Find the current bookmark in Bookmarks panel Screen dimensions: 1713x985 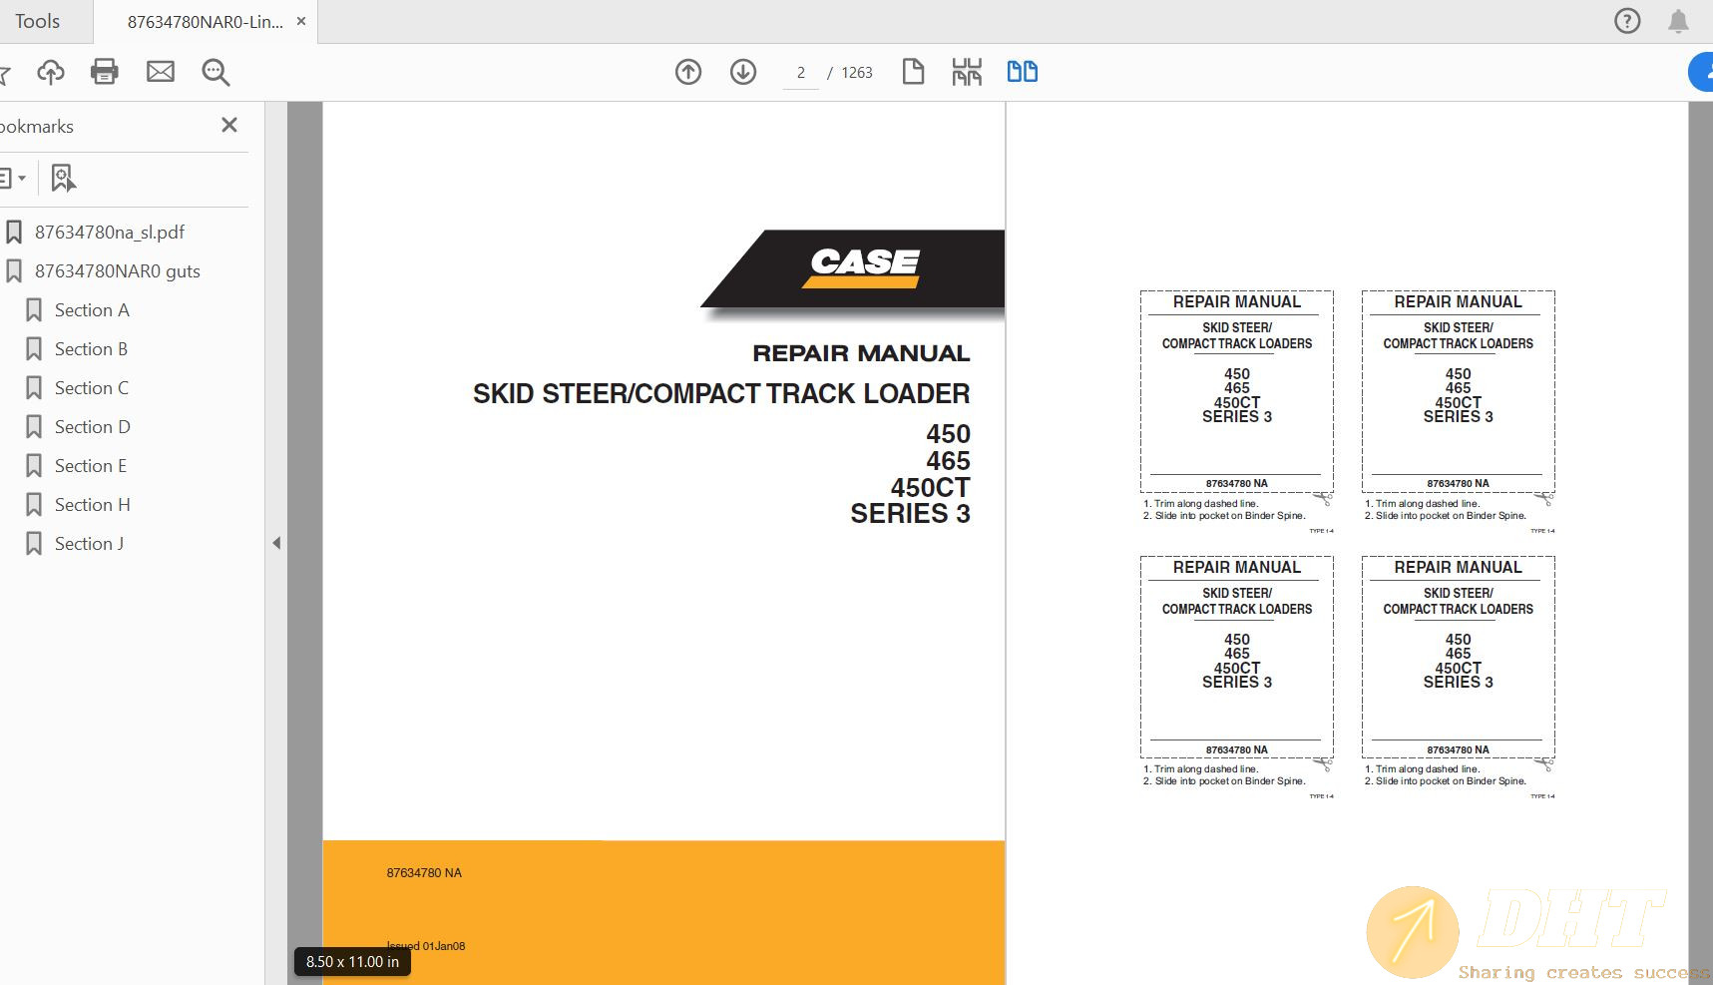pos(63,177)
